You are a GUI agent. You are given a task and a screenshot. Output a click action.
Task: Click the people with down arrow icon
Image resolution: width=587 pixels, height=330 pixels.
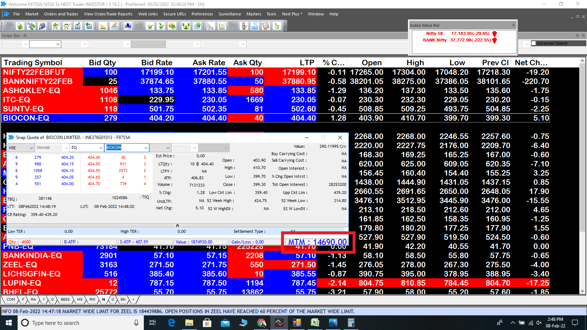(172, 26)
